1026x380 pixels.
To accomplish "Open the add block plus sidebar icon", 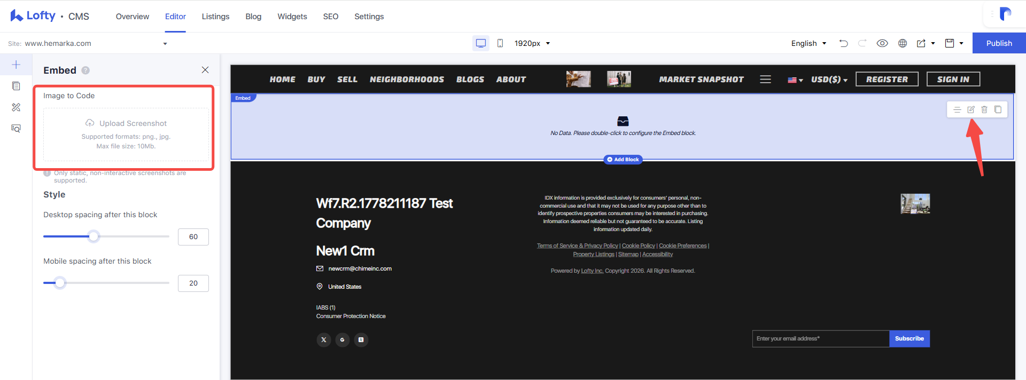I will click(x=16, y=65).
